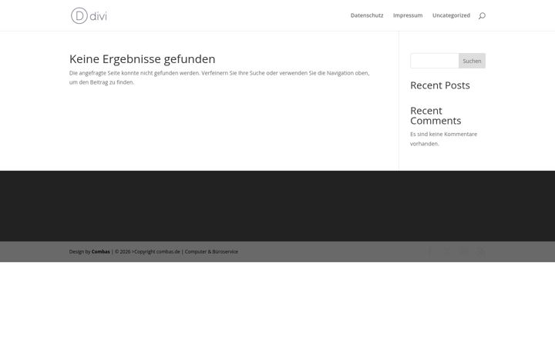555x346 pixels.
Task: Click the 'Recent Posts' sidebar heading
Action: [x=440, y=85]
